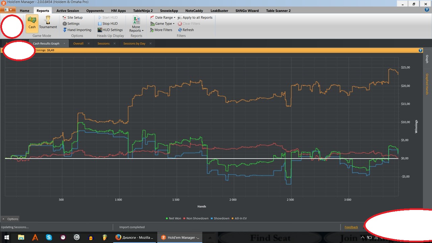This screenshot has width=432, height=243.
Task: Open More Filters
Action: click(x=161, y=30)
